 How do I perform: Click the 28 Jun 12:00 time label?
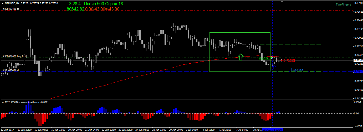pyautogui.click(x=159, y=130)
